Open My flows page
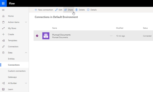Screen dimensions: 153x92 click(x=12, y=28)
